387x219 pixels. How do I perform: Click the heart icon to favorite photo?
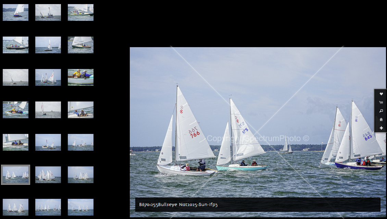coord(381,94)
